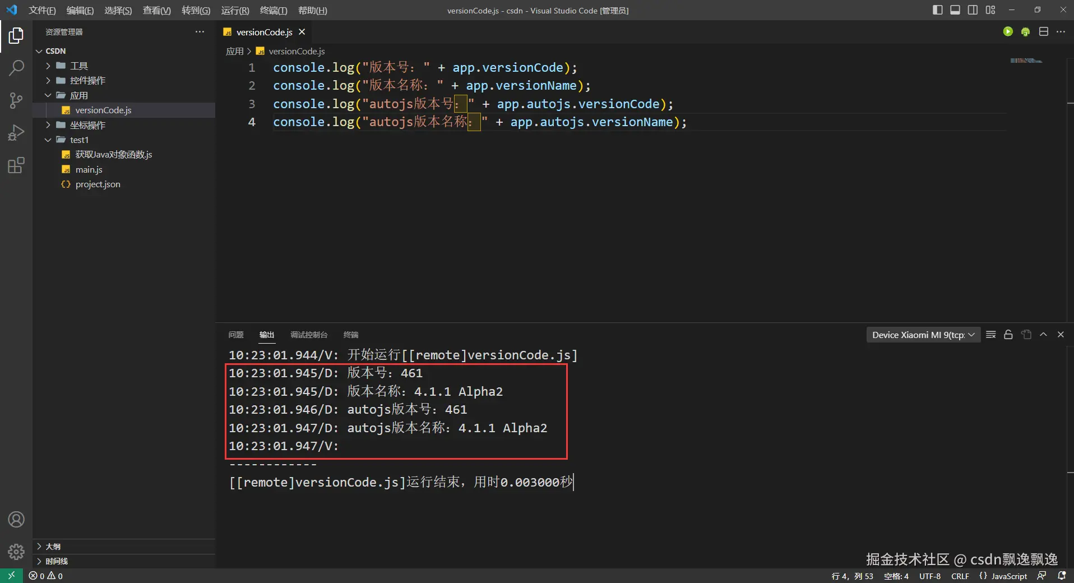
Task: Open the Accounts icon
Action: [x=16, y=520]
